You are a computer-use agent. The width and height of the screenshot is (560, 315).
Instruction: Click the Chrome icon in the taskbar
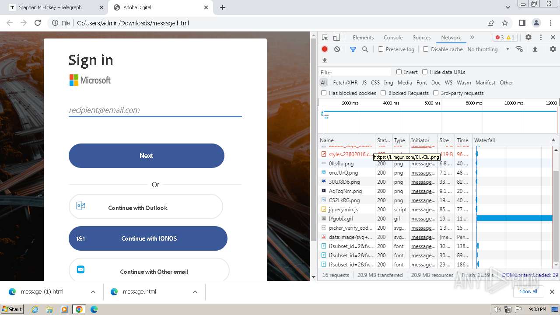point(79,309)
